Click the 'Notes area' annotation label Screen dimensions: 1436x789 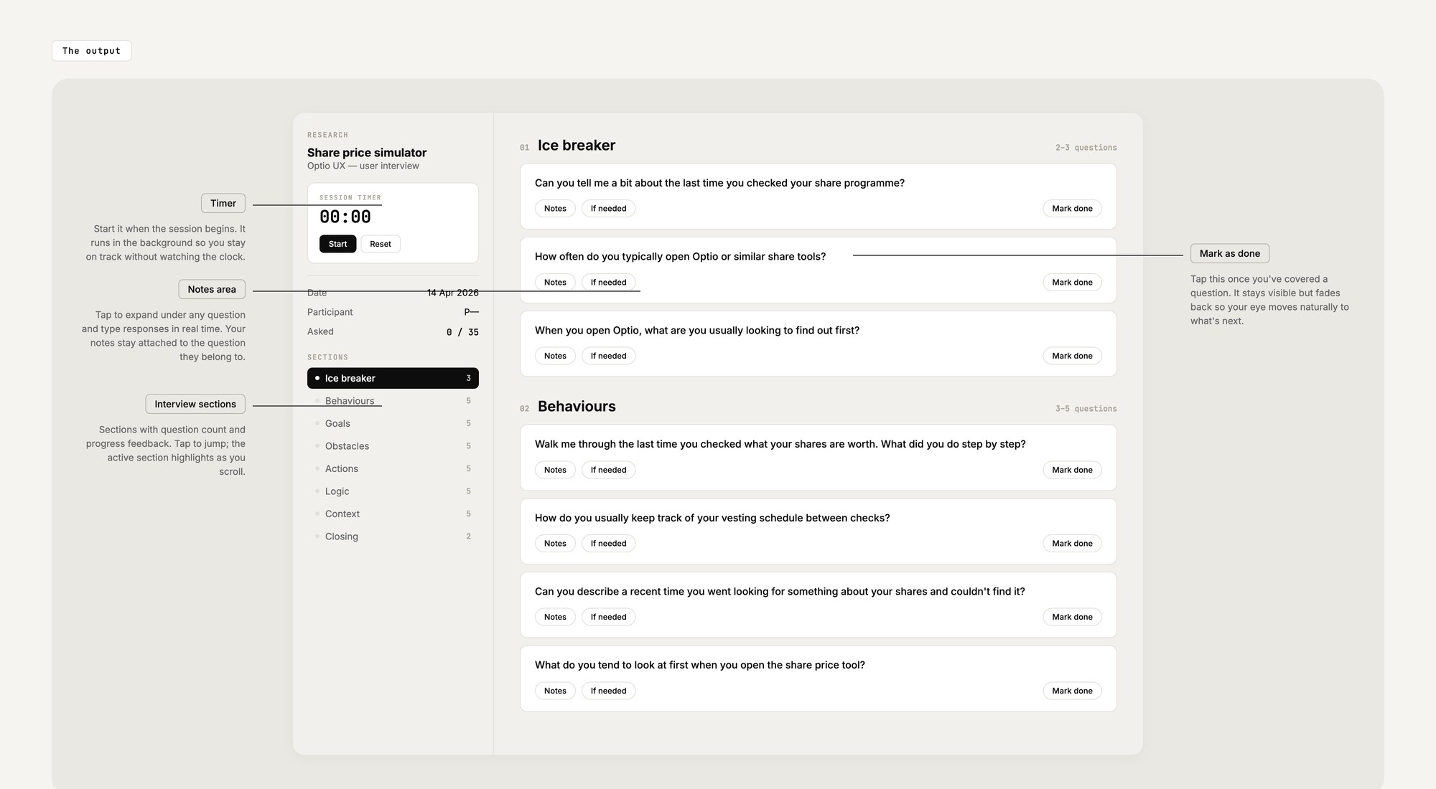click(x=212, y=289)
